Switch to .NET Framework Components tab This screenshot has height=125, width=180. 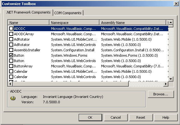28,12
